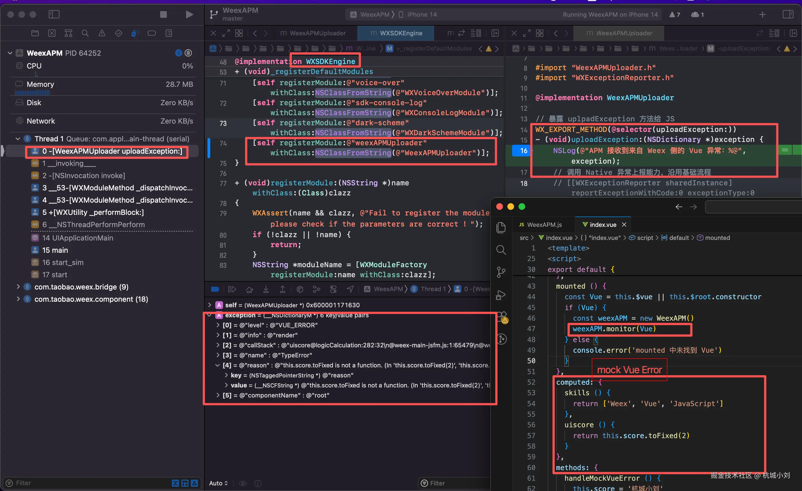Click the Simulate Location arrow icon

point(350,289)
